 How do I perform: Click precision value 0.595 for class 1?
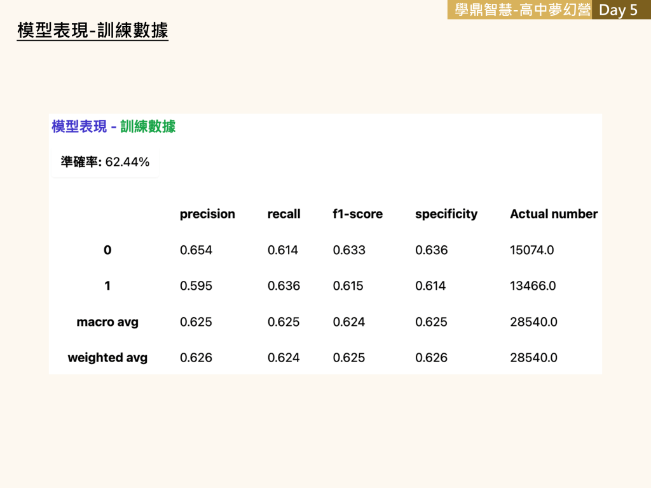(196, 286)
